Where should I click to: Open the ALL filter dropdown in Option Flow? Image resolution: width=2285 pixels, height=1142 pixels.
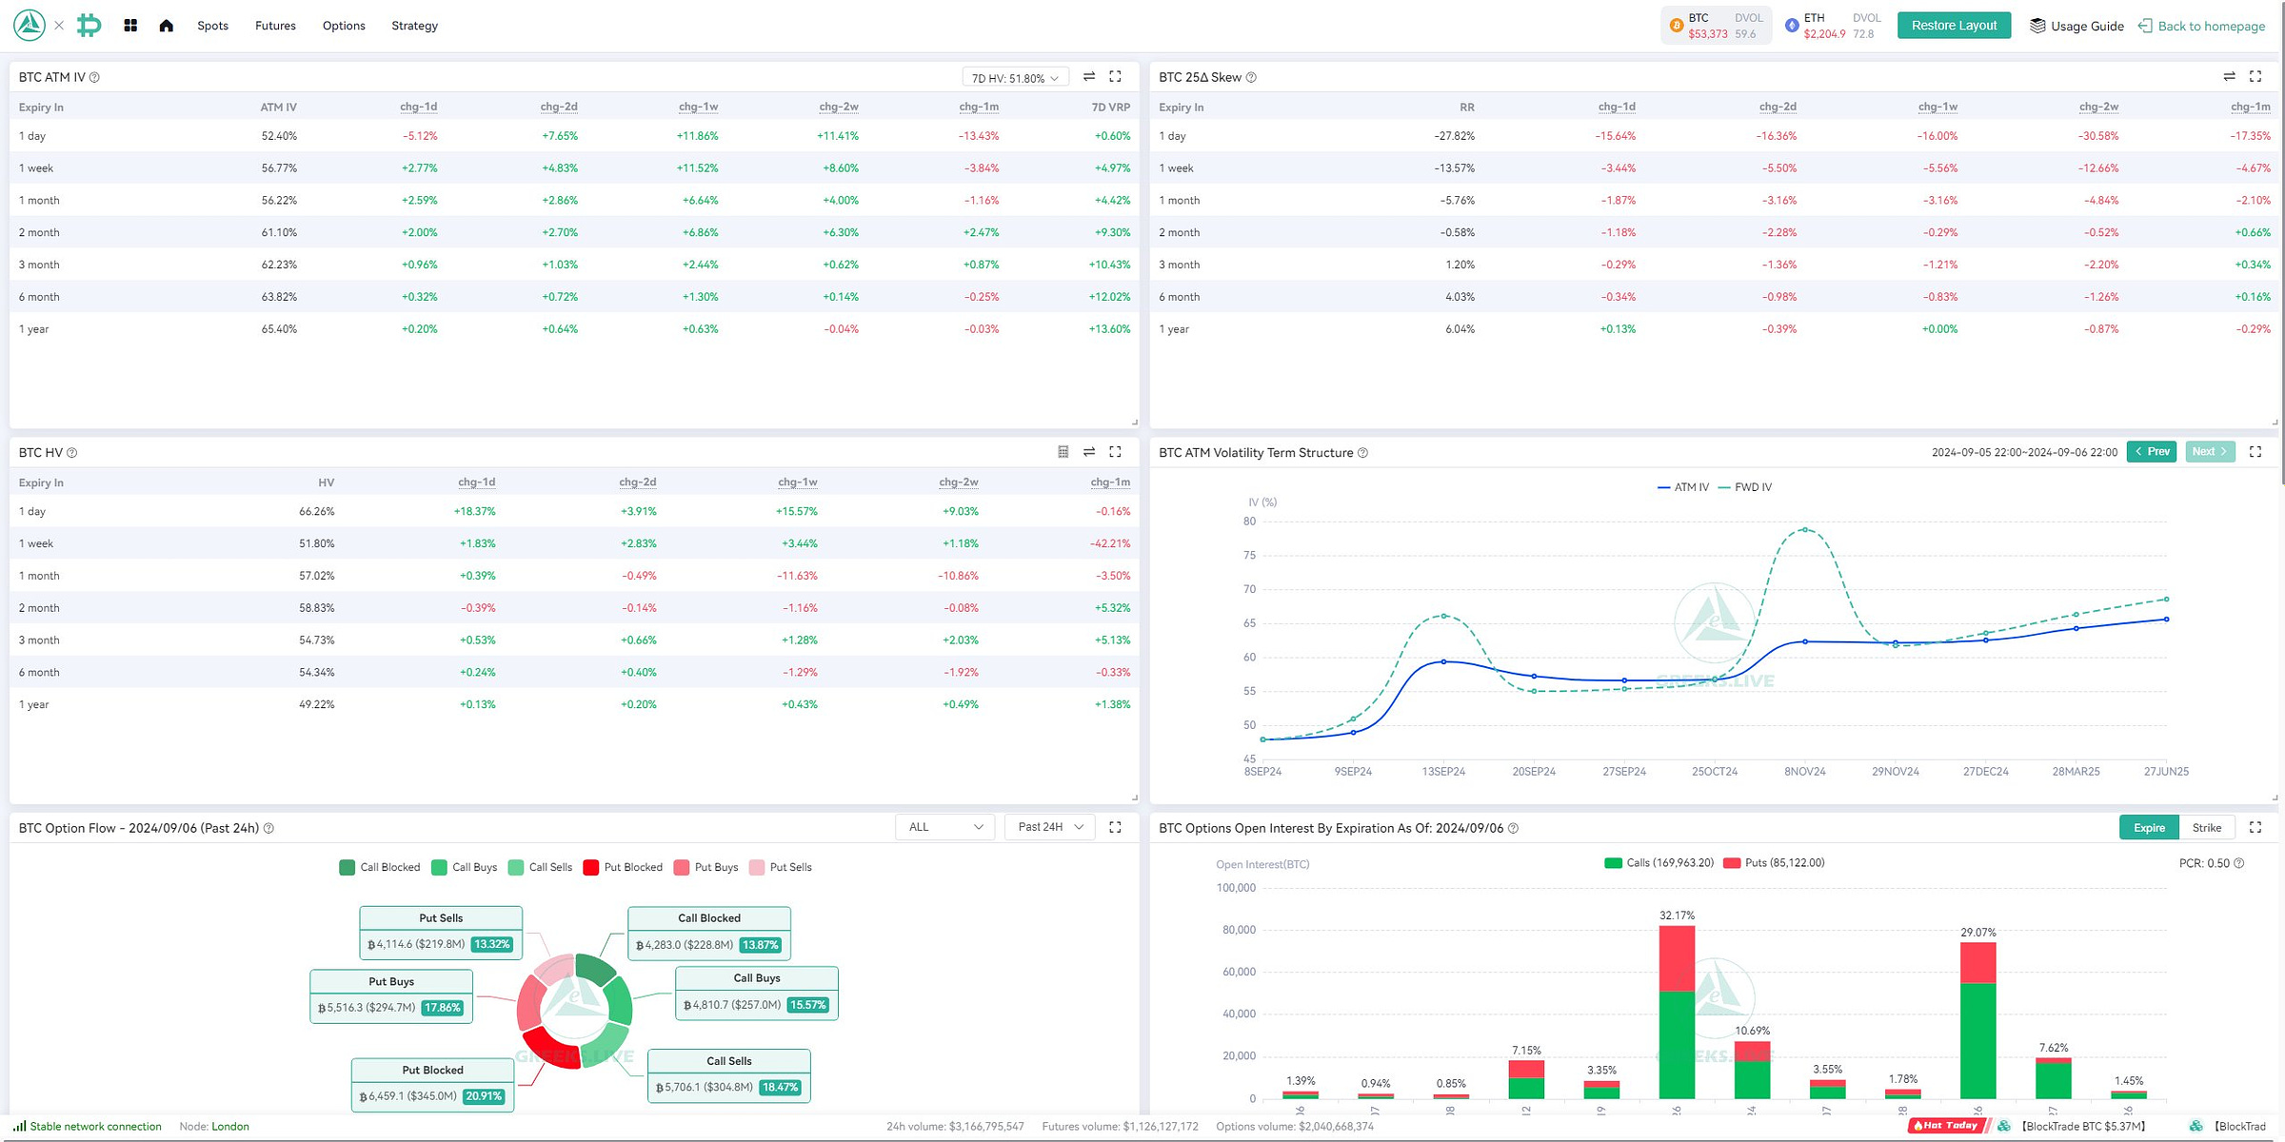944,827
